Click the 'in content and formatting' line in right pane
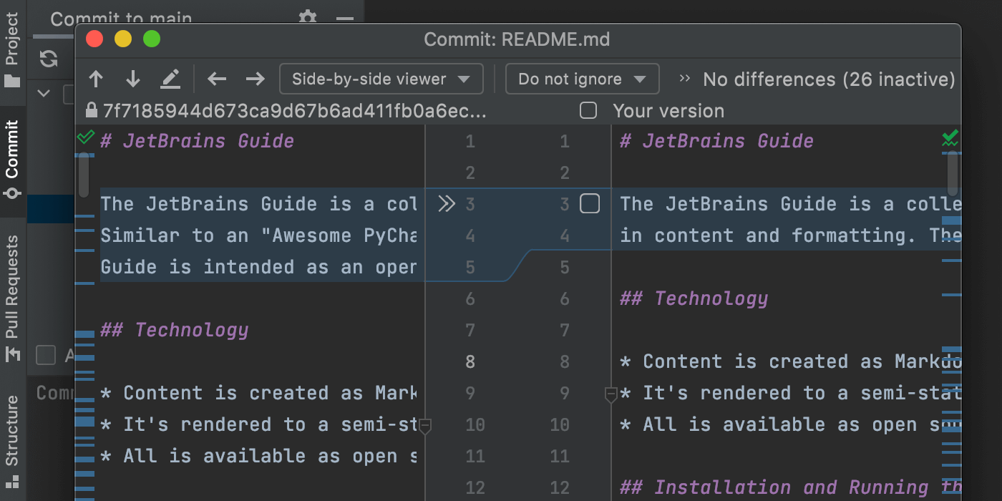Screen dimensions: 1002x501 tap(790, 235)
